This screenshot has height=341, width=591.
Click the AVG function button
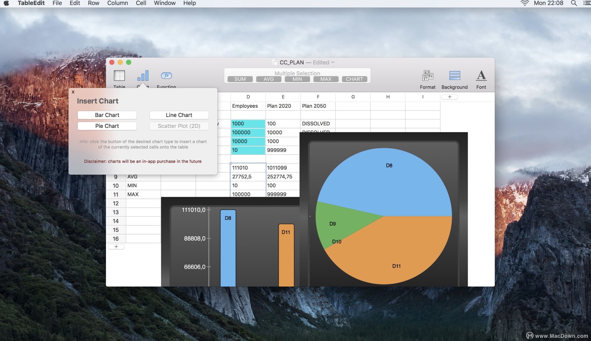pyautogui.click(x=268, y=79)
